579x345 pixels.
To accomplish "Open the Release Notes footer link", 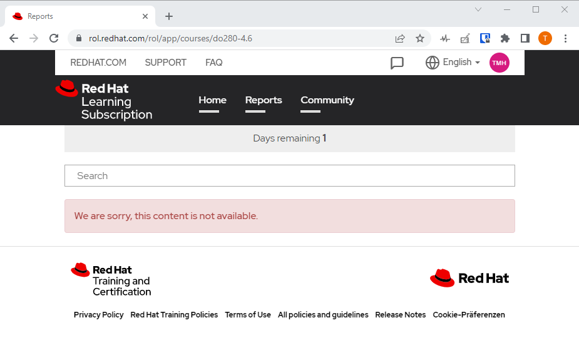I will pyautogui.click(x=400, y=315).
